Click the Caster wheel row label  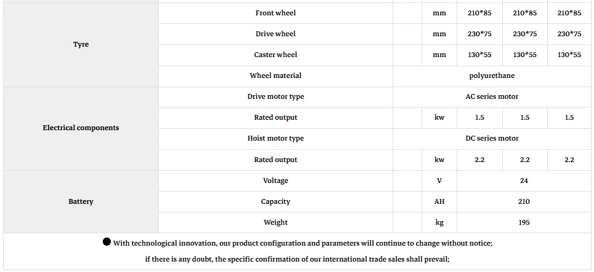pos(275,55)
